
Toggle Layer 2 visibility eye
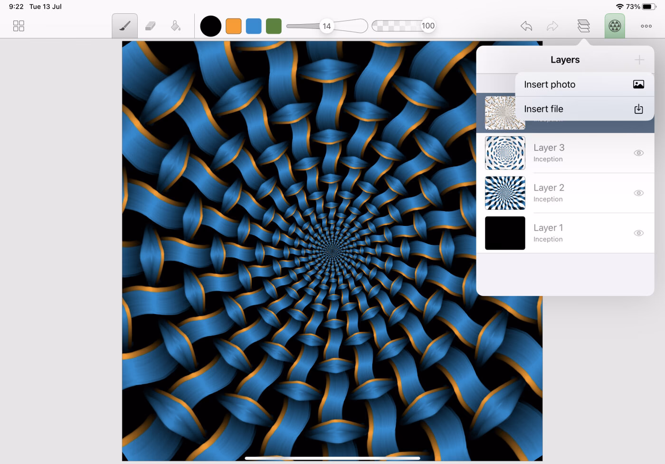pyautogui.click(x=639, y=193)
